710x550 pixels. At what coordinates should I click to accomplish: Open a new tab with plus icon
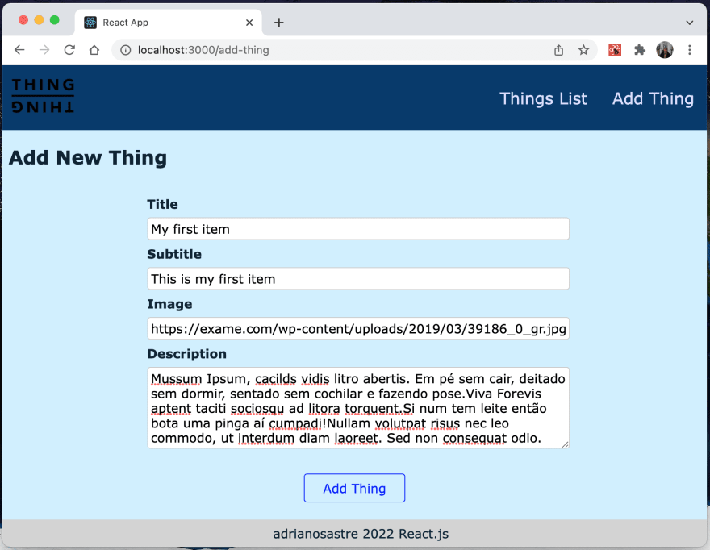click(279, 23)
